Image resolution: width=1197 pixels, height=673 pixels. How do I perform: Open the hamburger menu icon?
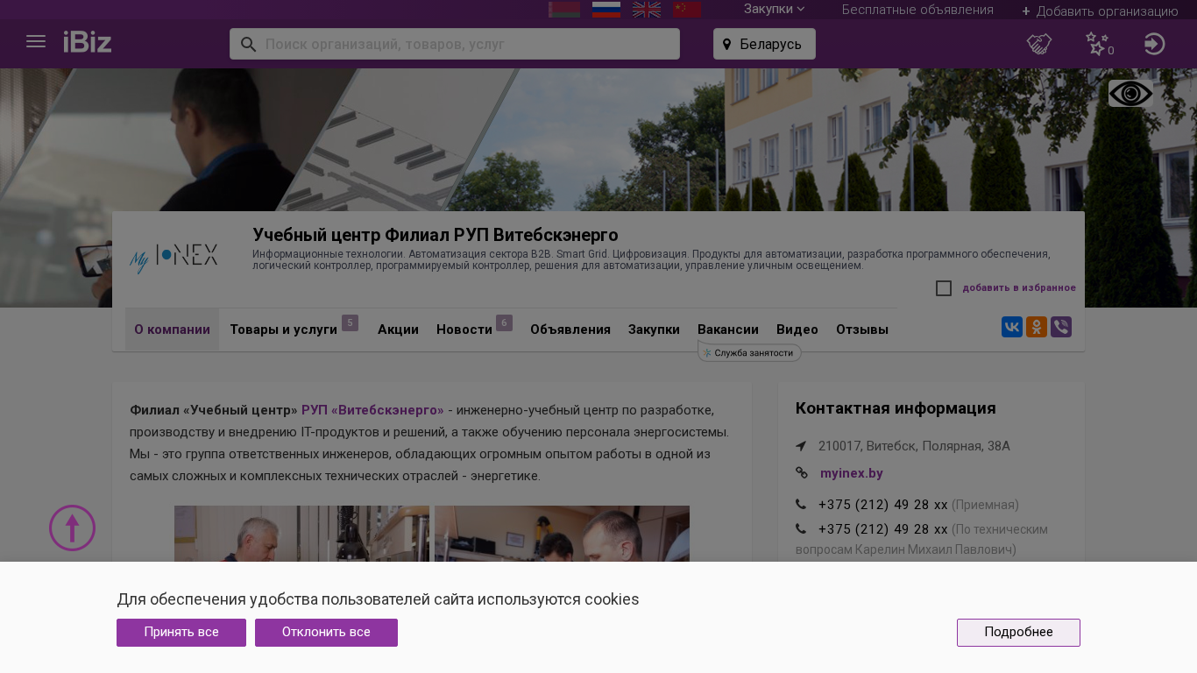click(x=36, y=41)
